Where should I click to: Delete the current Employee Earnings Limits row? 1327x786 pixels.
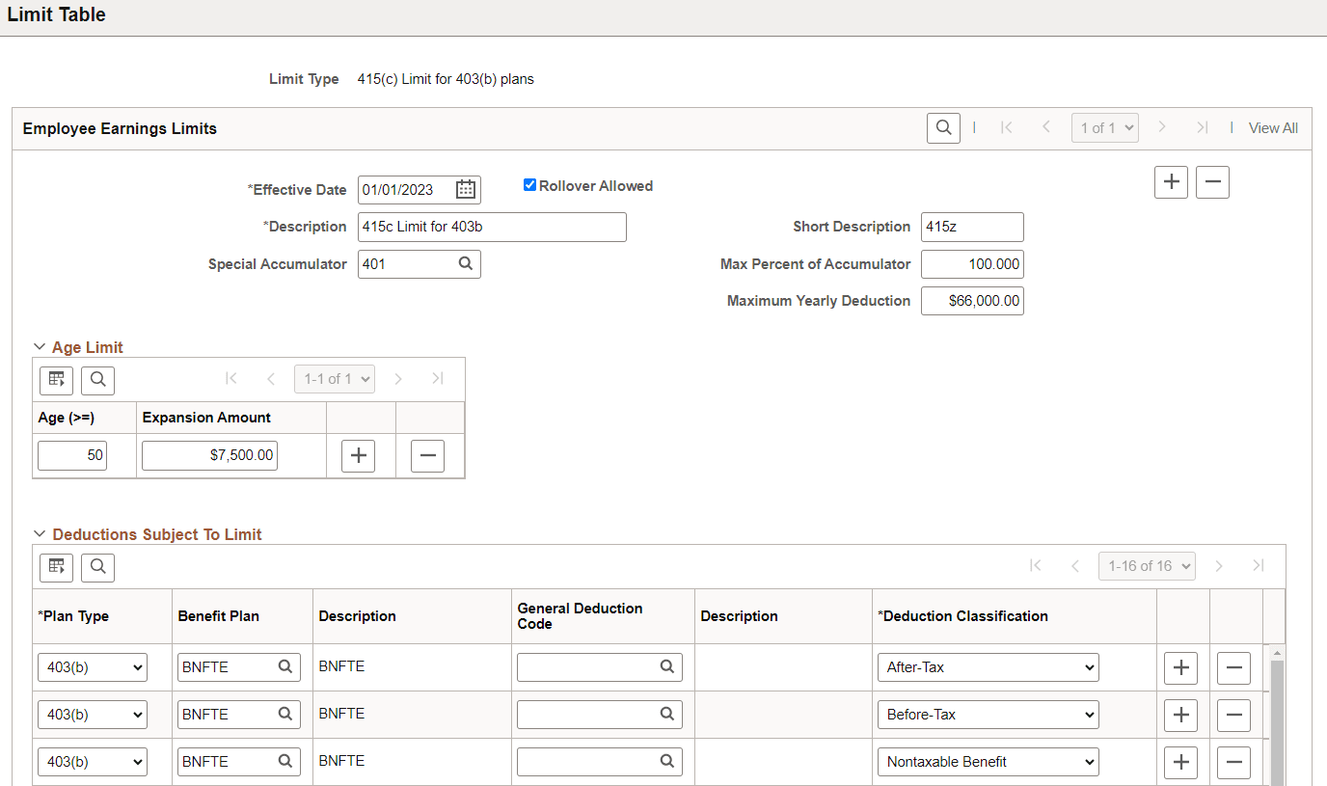click(x=1212, y=181)
